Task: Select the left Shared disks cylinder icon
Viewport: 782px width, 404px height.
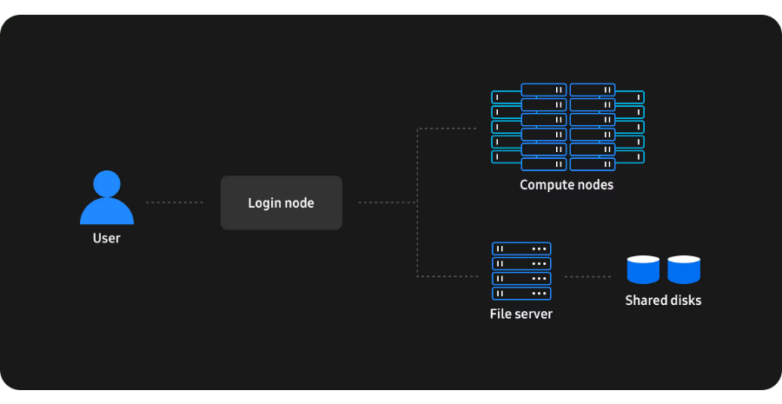Action: point(643,269)
